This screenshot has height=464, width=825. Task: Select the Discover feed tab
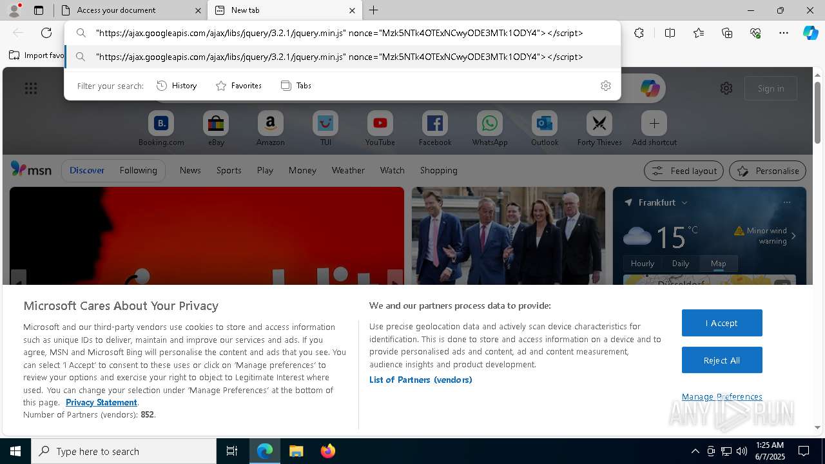point(87,170)
